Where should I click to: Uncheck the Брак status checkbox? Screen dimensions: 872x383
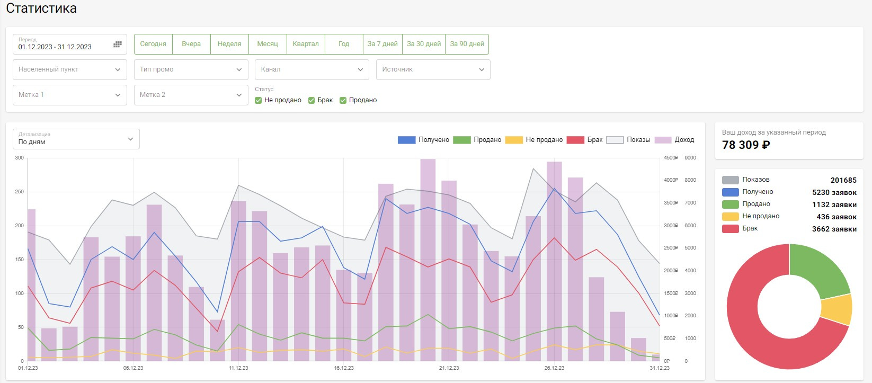[312, 101]
